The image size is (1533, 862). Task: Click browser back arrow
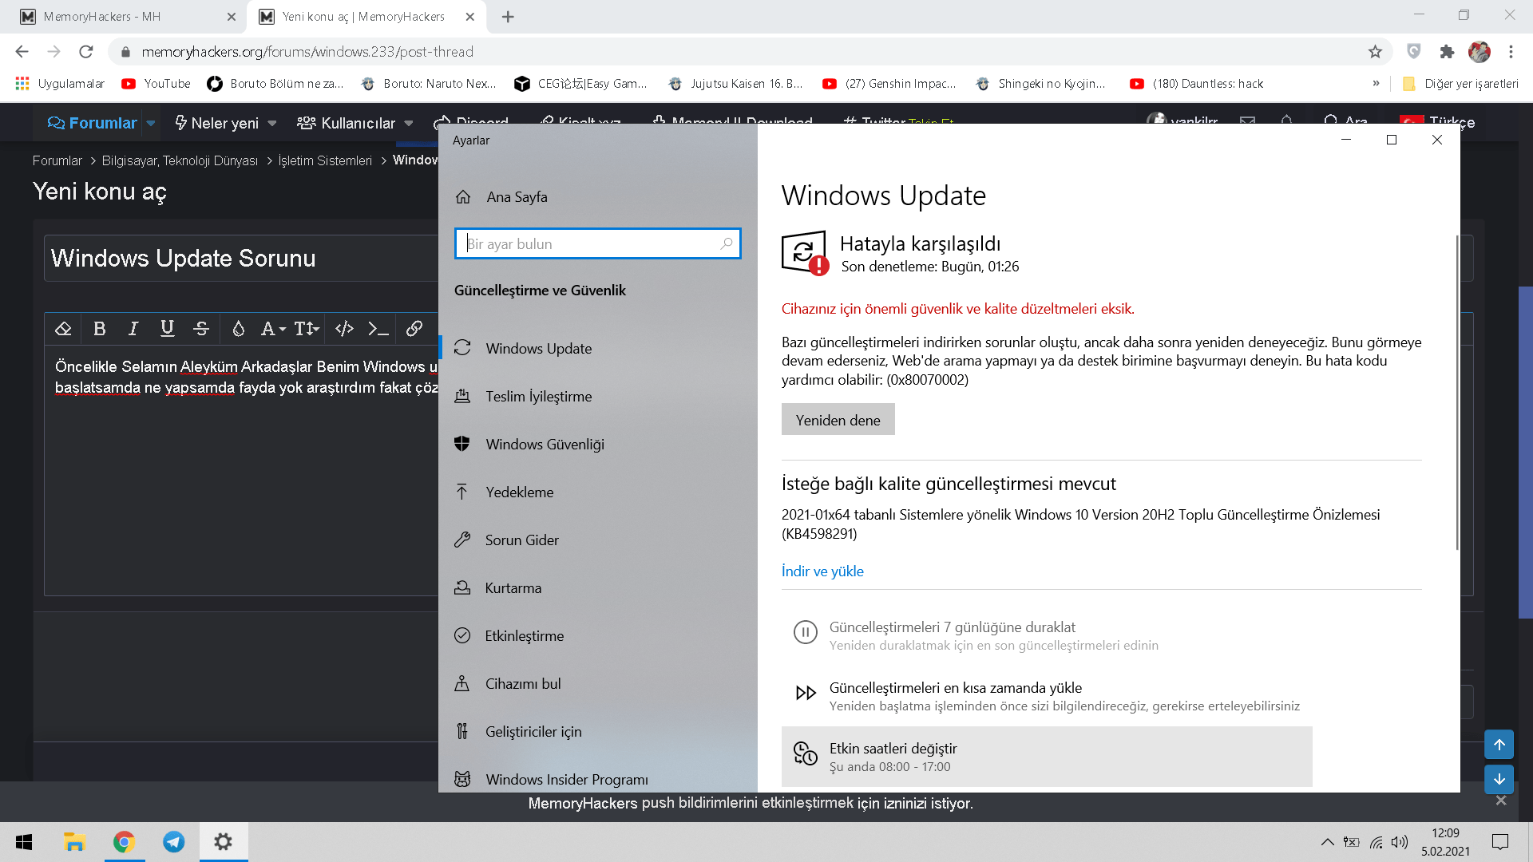pyautogui.click(x=22, y=52)
